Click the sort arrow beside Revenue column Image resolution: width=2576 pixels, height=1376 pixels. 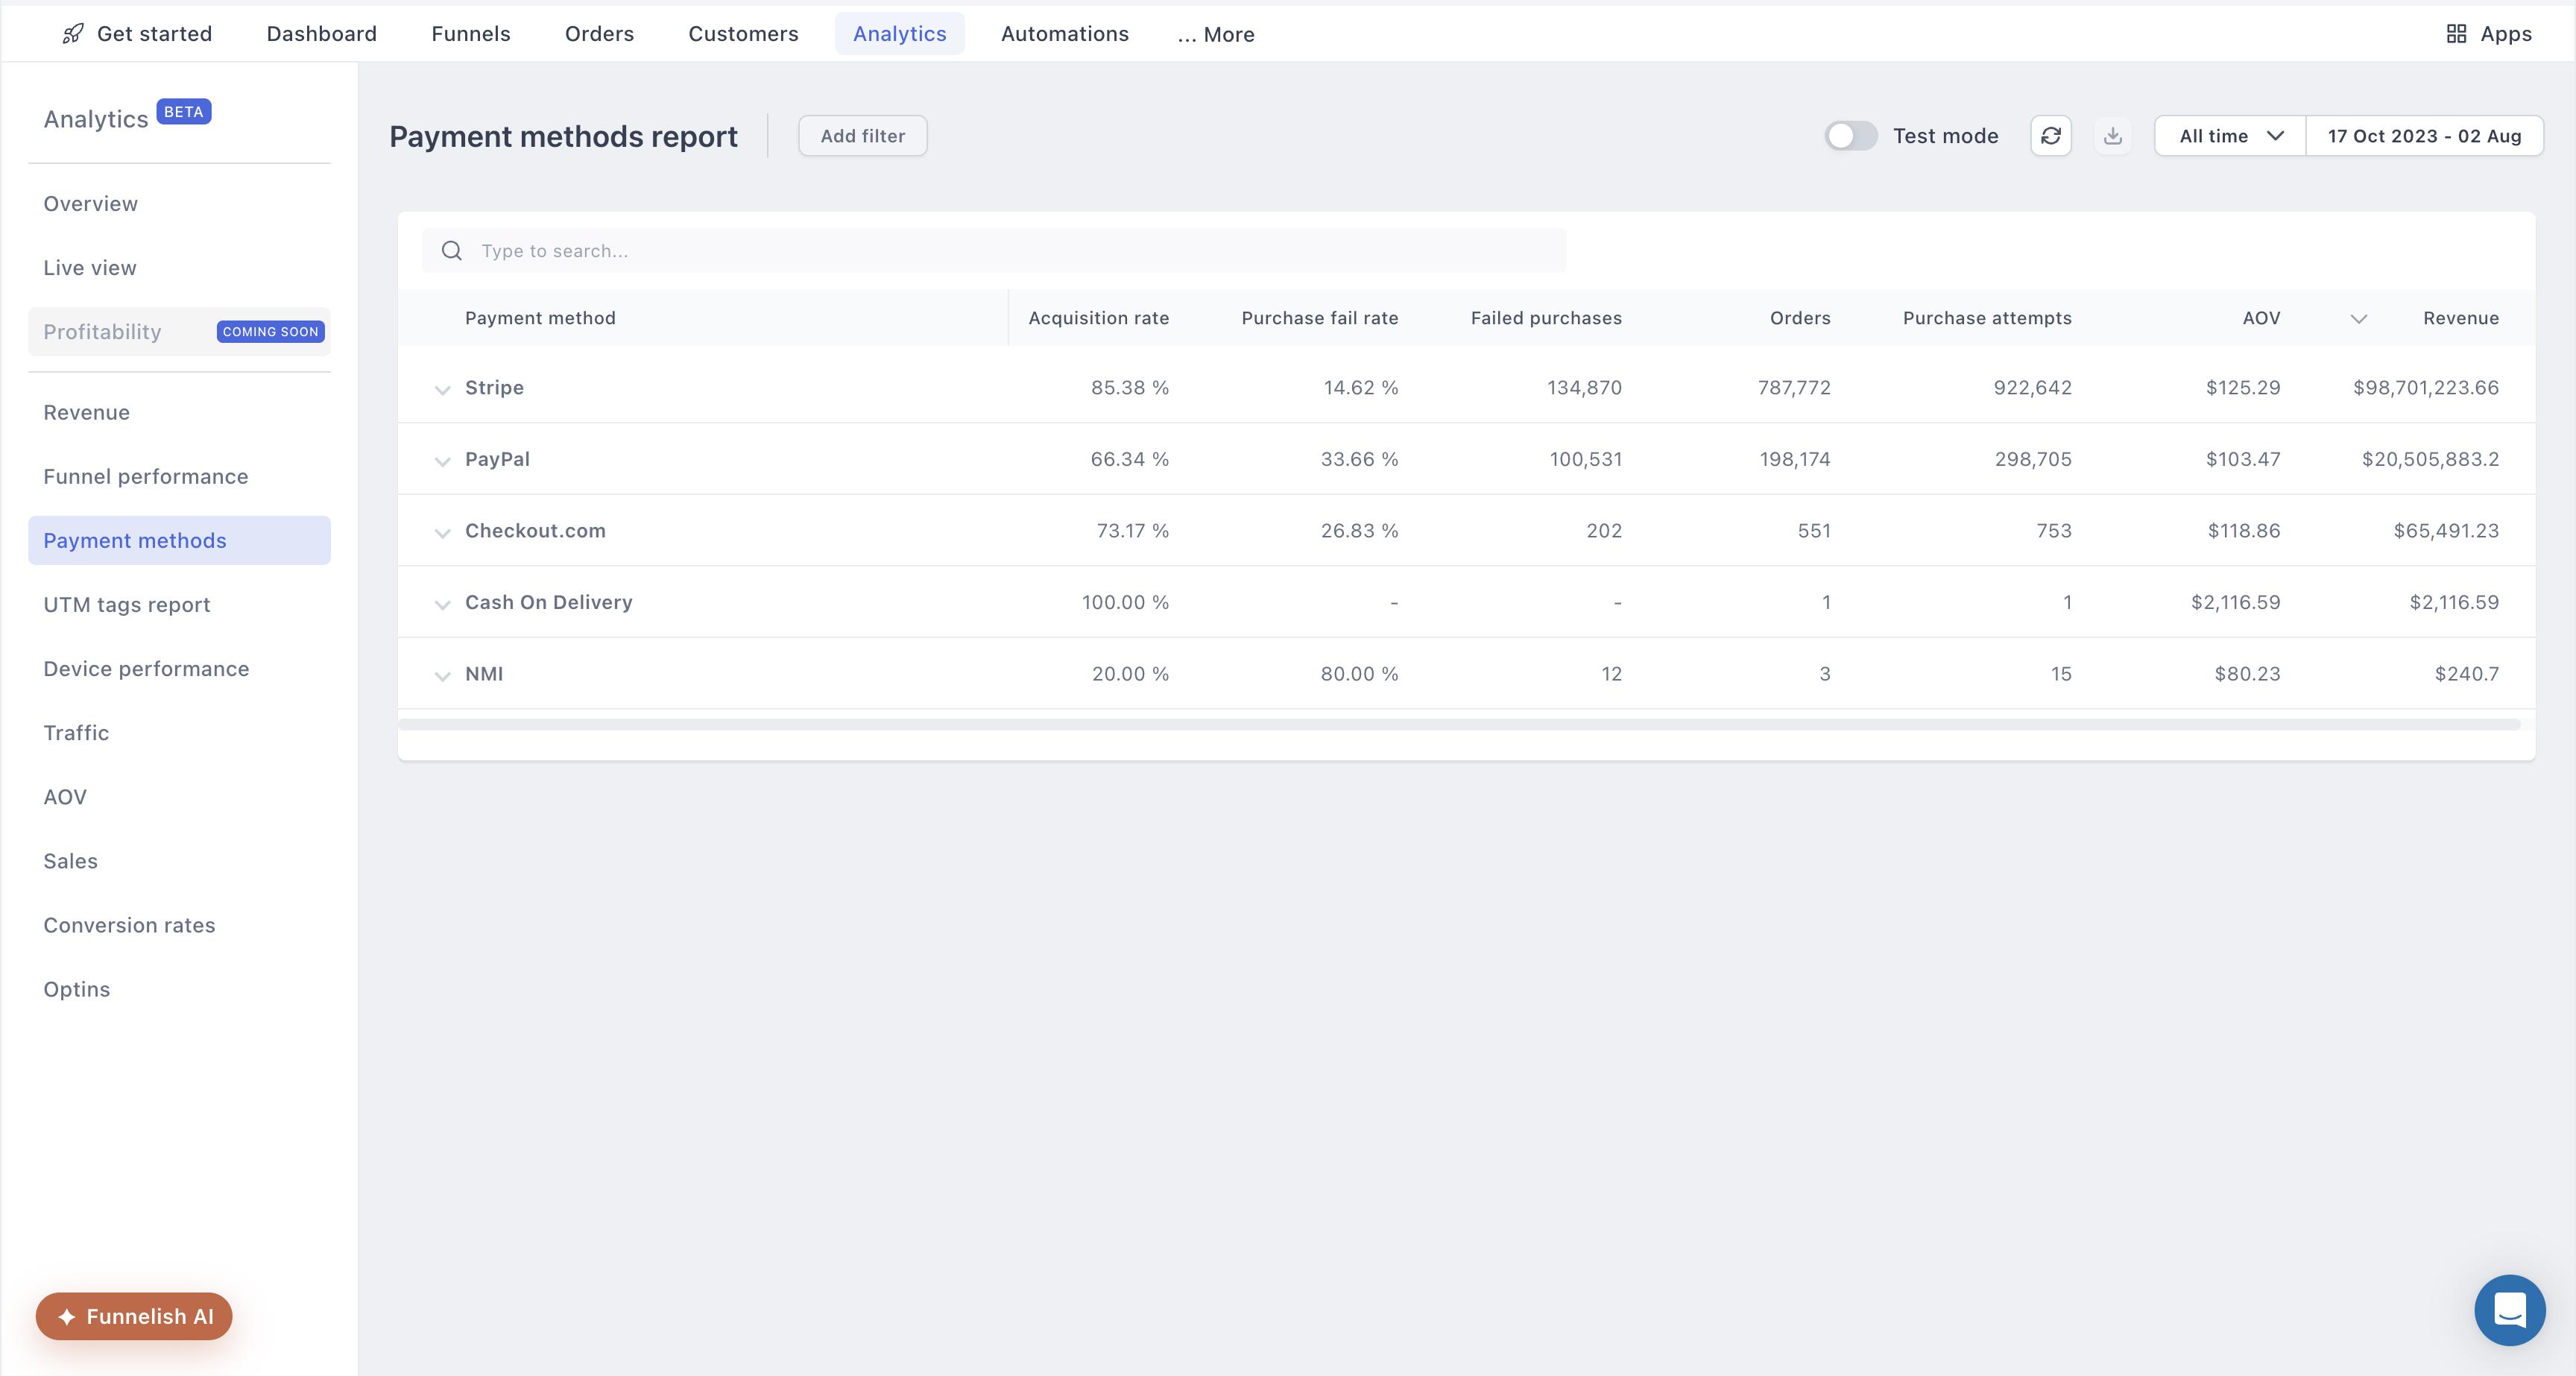(x=2358, y=319)
